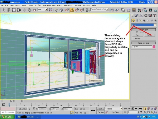The width and height of the screenshot is (158, 119).
Task: Collapse the Name and Color rollout
Action: [x=144, y=43]
